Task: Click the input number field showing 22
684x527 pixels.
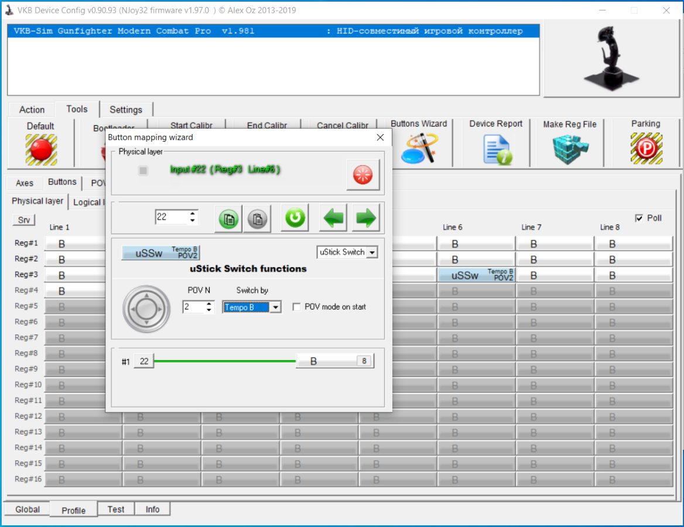Action: point(172,217)
